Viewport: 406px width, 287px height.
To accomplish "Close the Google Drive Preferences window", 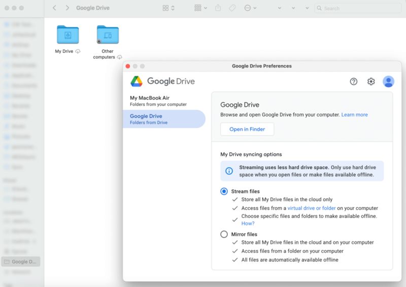I will (128, 66).
